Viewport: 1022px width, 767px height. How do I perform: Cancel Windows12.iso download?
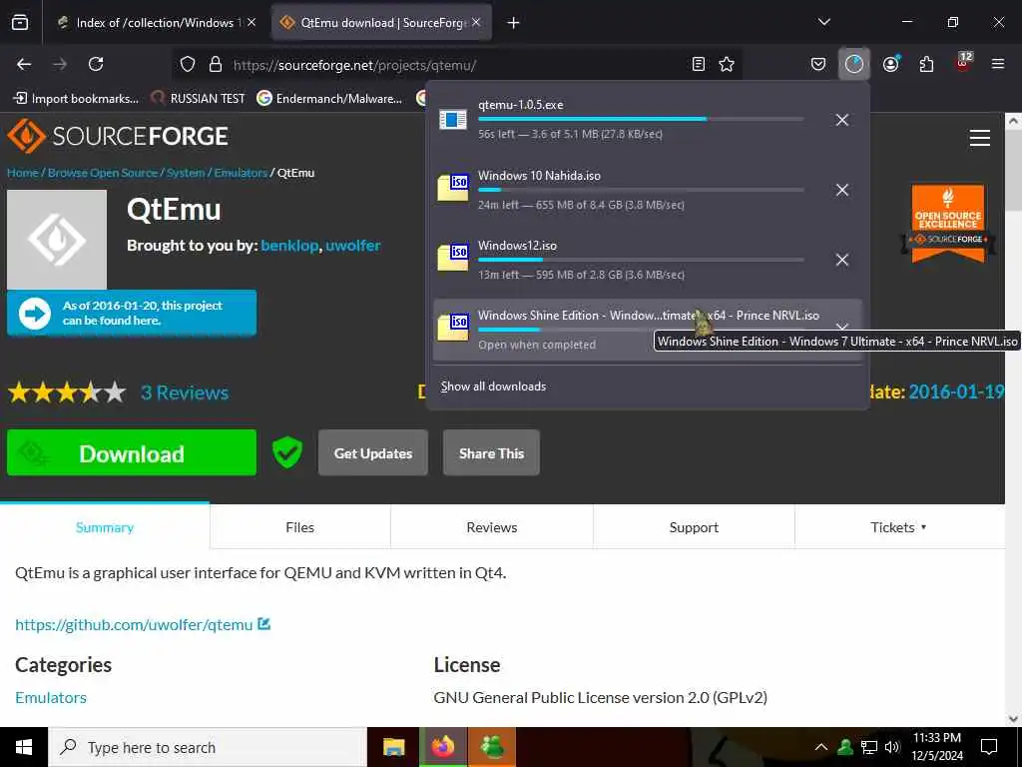(842, 260)
